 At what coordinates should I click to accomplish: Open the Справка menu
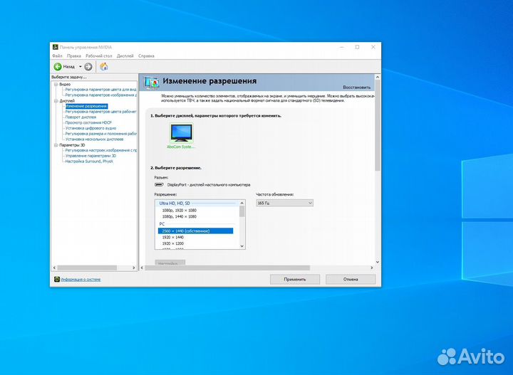click(x=146, y=56)
